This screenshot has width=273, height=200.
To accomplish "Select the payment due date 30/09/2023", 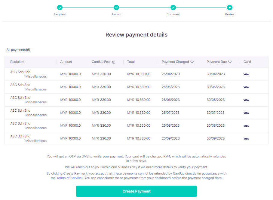I will click(215, 138).
